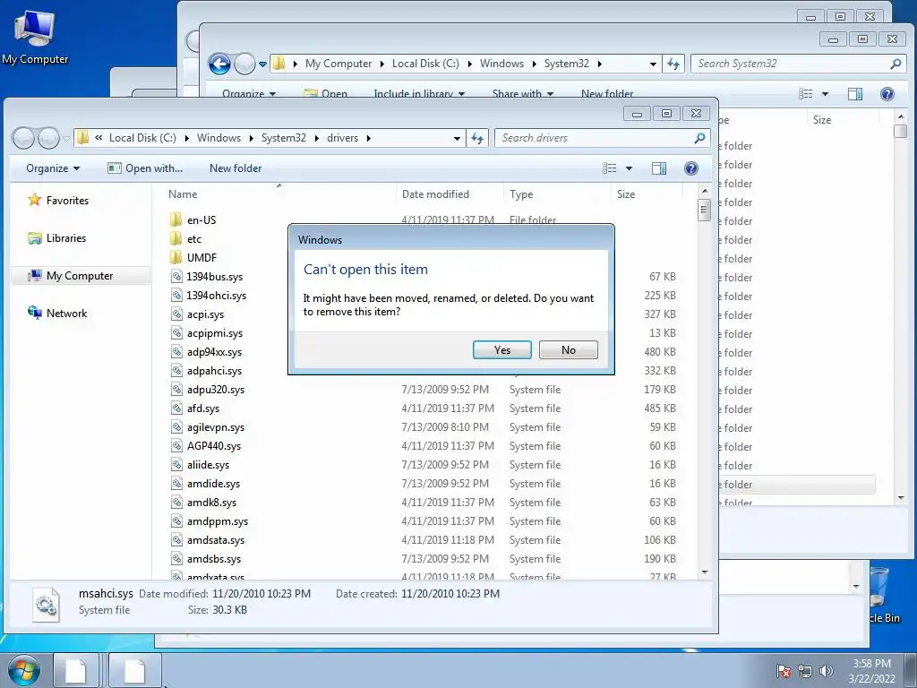Click My Computer breadcrumb in System32 window
Viewport: 917px width, 688px height.
click(338, 64)
